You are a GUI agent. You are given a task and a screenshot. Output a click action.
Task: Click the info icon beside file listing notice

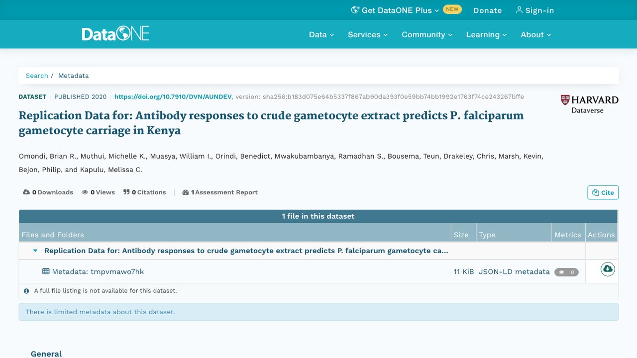coord(26,291)
